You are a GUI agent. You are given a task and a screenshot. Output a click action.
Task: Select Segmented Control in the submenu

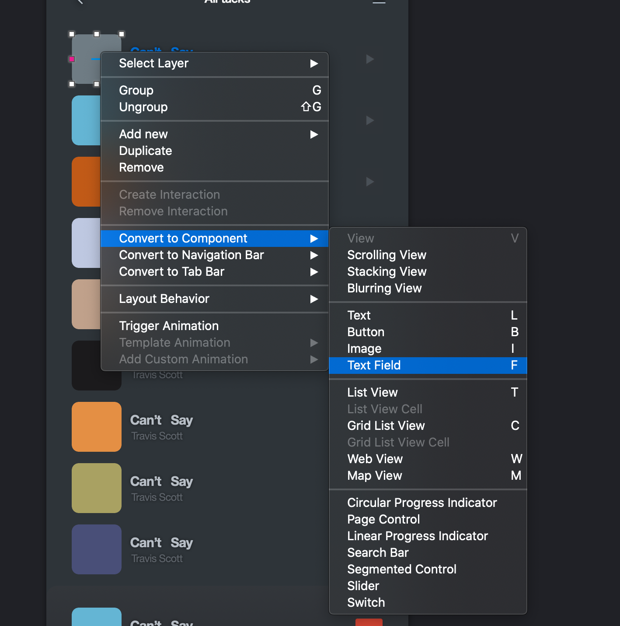click(401, 569)
